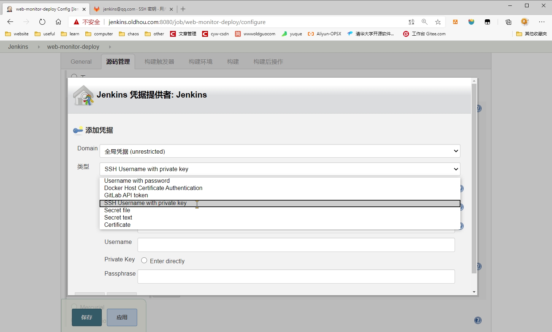
Task: Switch to the 构建环境 tab
Action: pos(200,62)
